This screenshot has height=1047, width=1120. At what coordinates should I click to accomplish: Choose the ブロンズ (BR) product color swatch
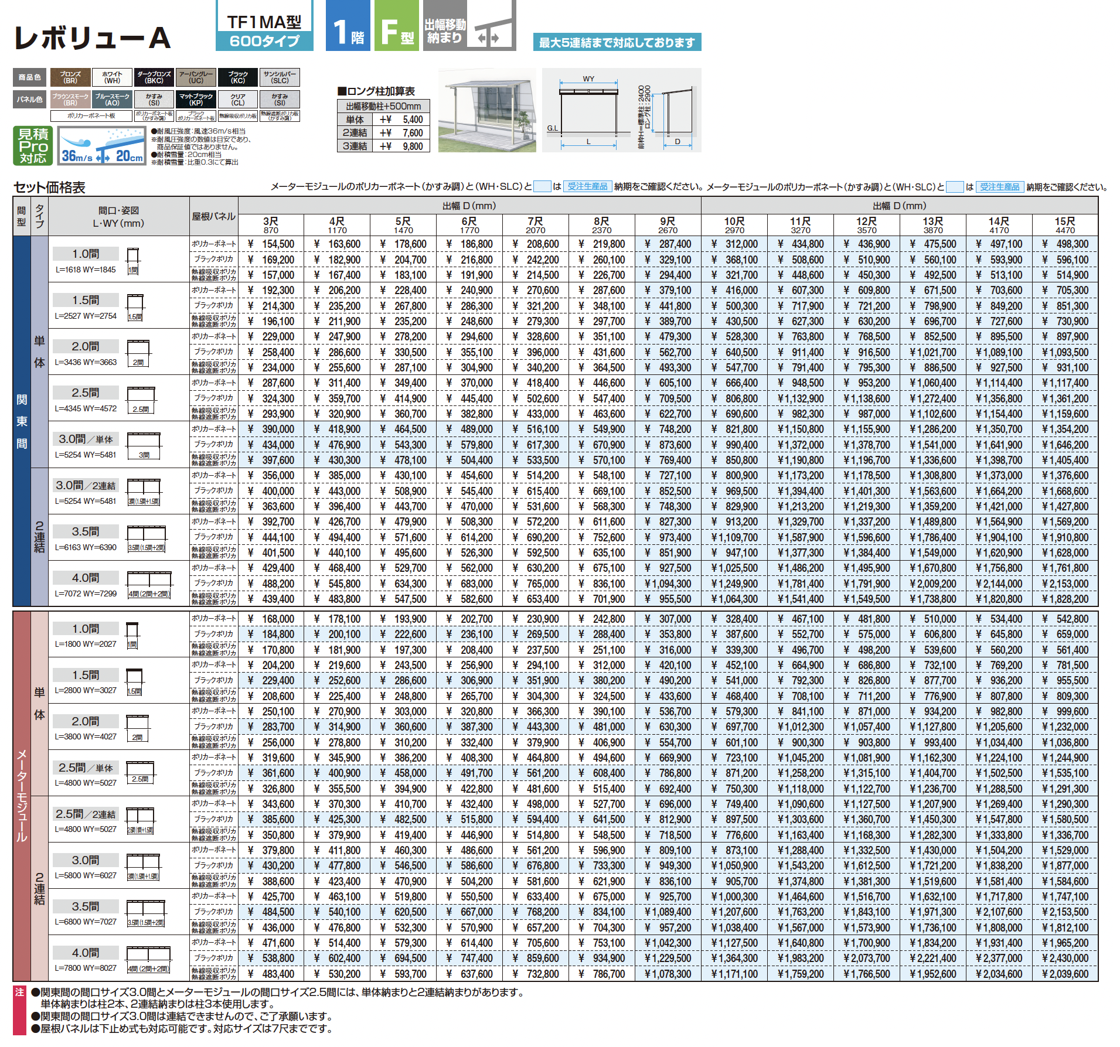(x=70, y=77)
